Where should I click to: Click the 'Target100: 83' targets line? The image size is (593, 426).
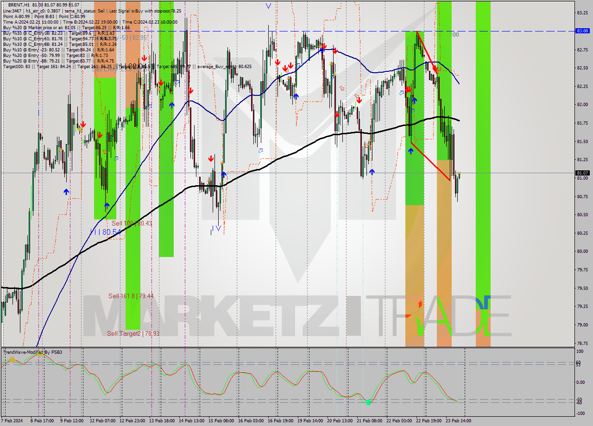click(x=127, y=67)
